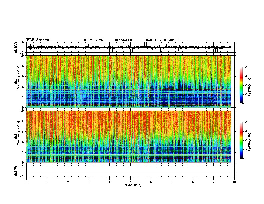Click tick label "7" on the time axis
The height and width of the screenshot is (204, 264).
(172, 182)
